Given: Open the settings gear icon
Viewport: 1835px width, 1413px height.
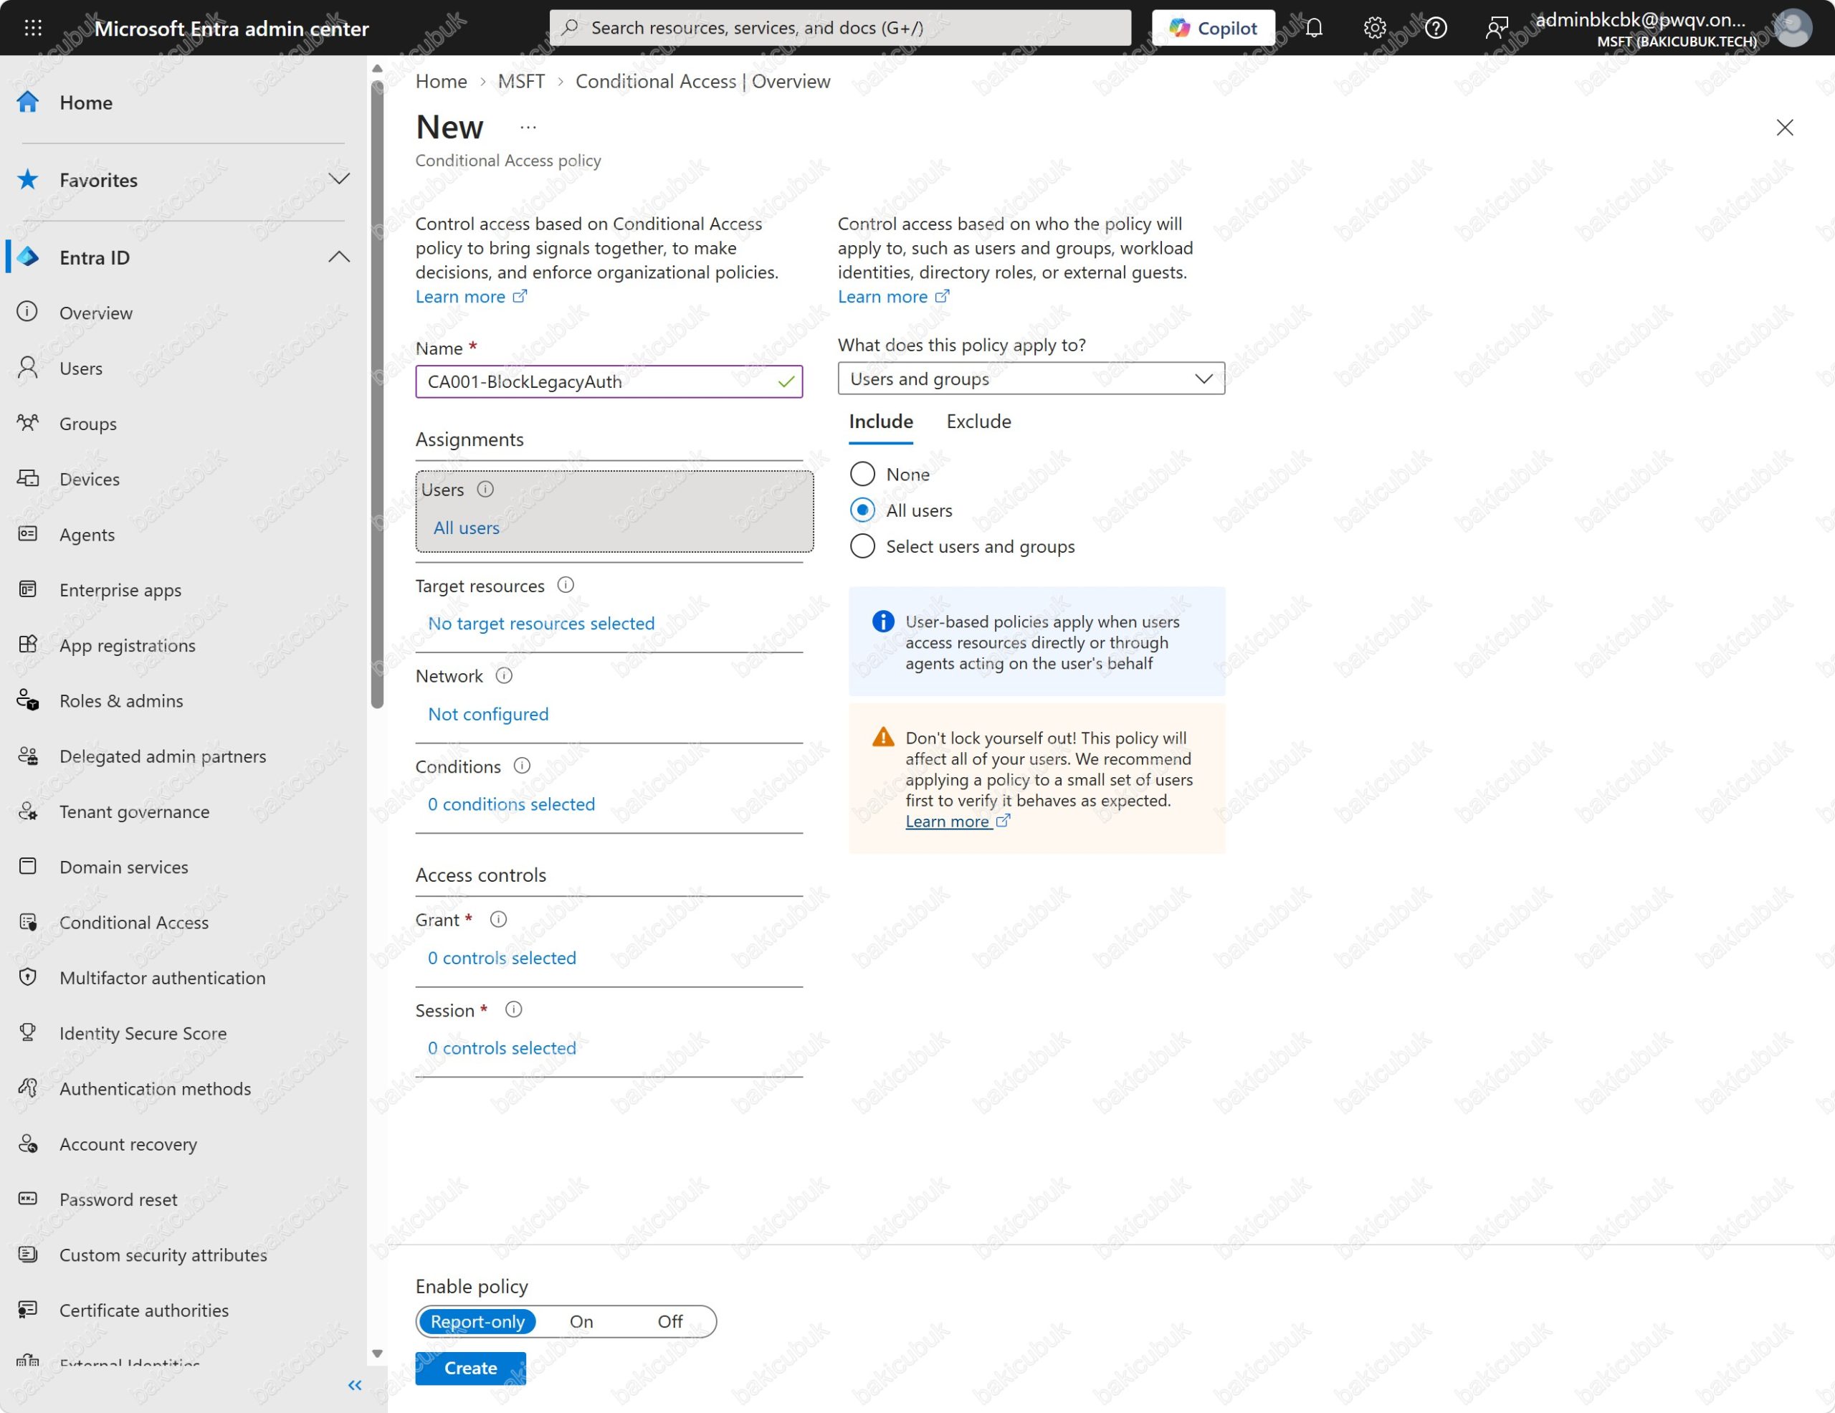Looking at the screenshot, I should (1375, 28).
